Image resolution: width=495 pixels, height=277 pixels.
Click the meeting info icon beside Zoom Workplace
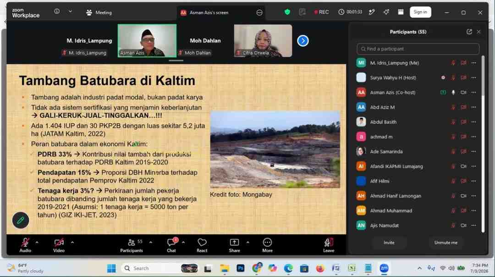57,11
